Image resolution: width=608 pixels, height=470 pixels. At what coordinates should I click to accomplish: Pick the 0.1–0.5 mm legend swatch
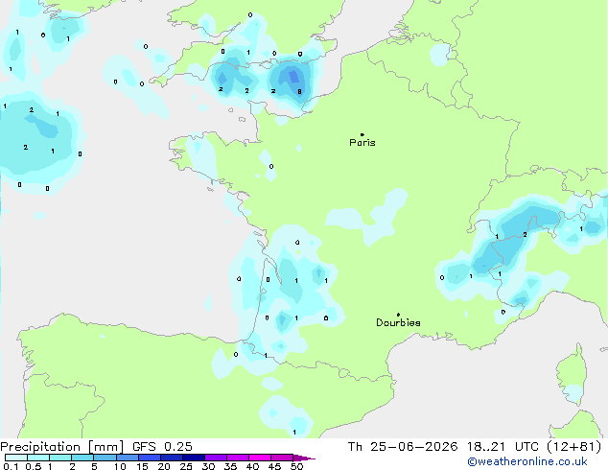point(16,458)
